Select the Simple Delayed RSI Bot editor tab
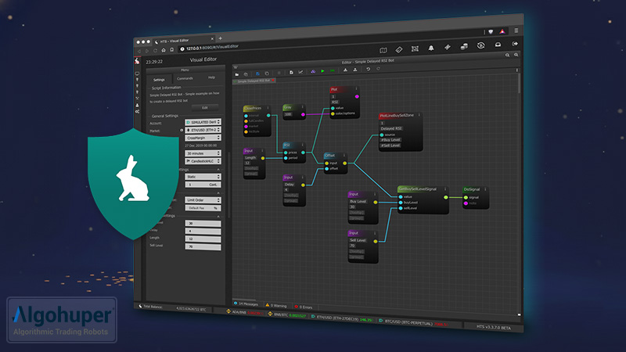The width and height of the screenshot is (626, 352). (253, 81)
